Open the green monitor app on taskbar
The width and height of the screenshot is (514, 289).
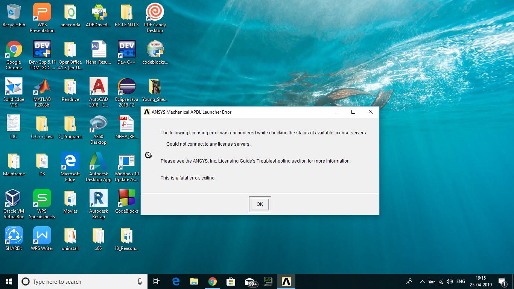point(268,281)
